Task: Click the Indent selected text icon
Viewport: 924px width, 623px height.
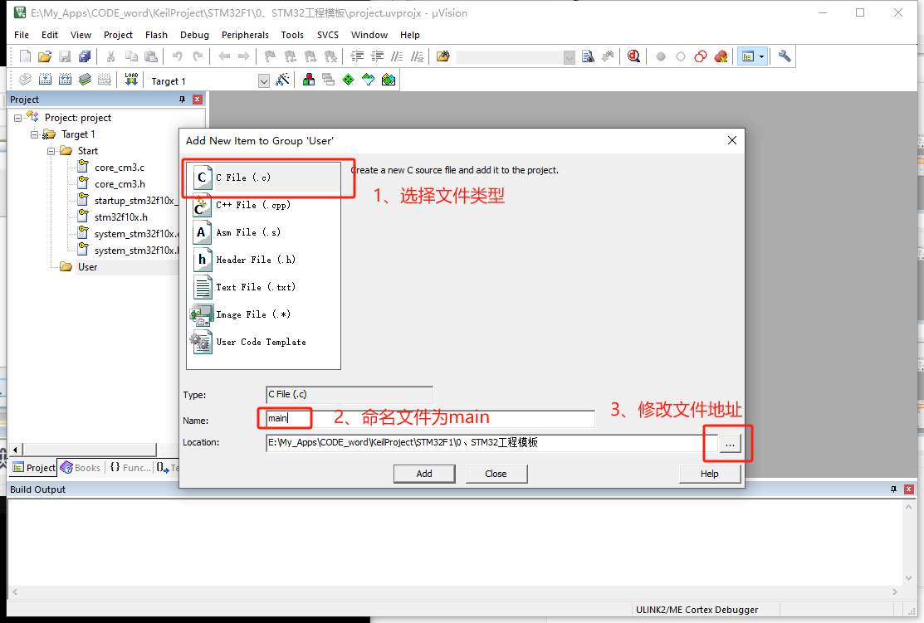Action: click(x=357, y=56)
